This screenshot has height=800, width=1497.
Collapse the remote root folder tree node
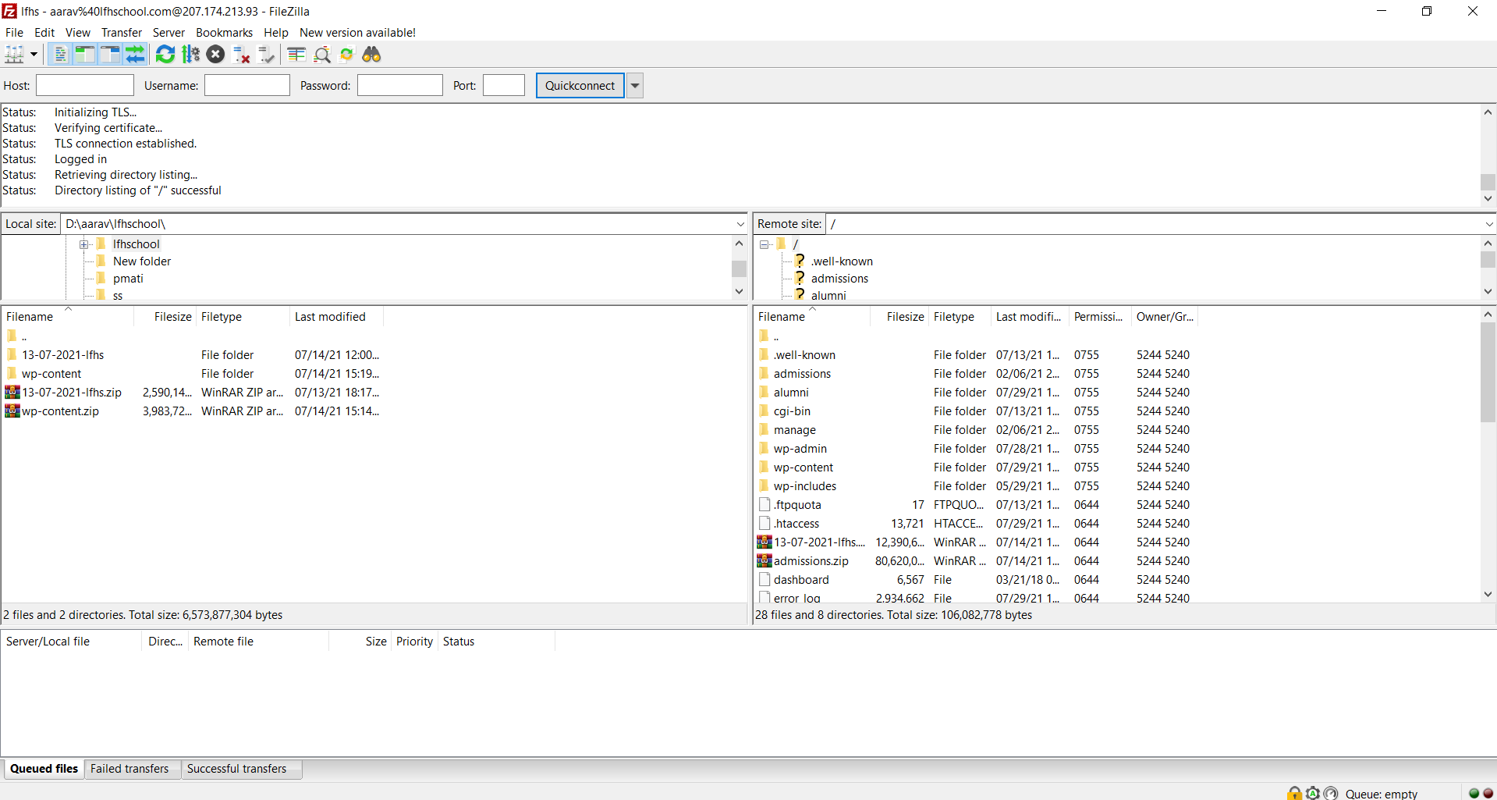(x=764, y=244)
